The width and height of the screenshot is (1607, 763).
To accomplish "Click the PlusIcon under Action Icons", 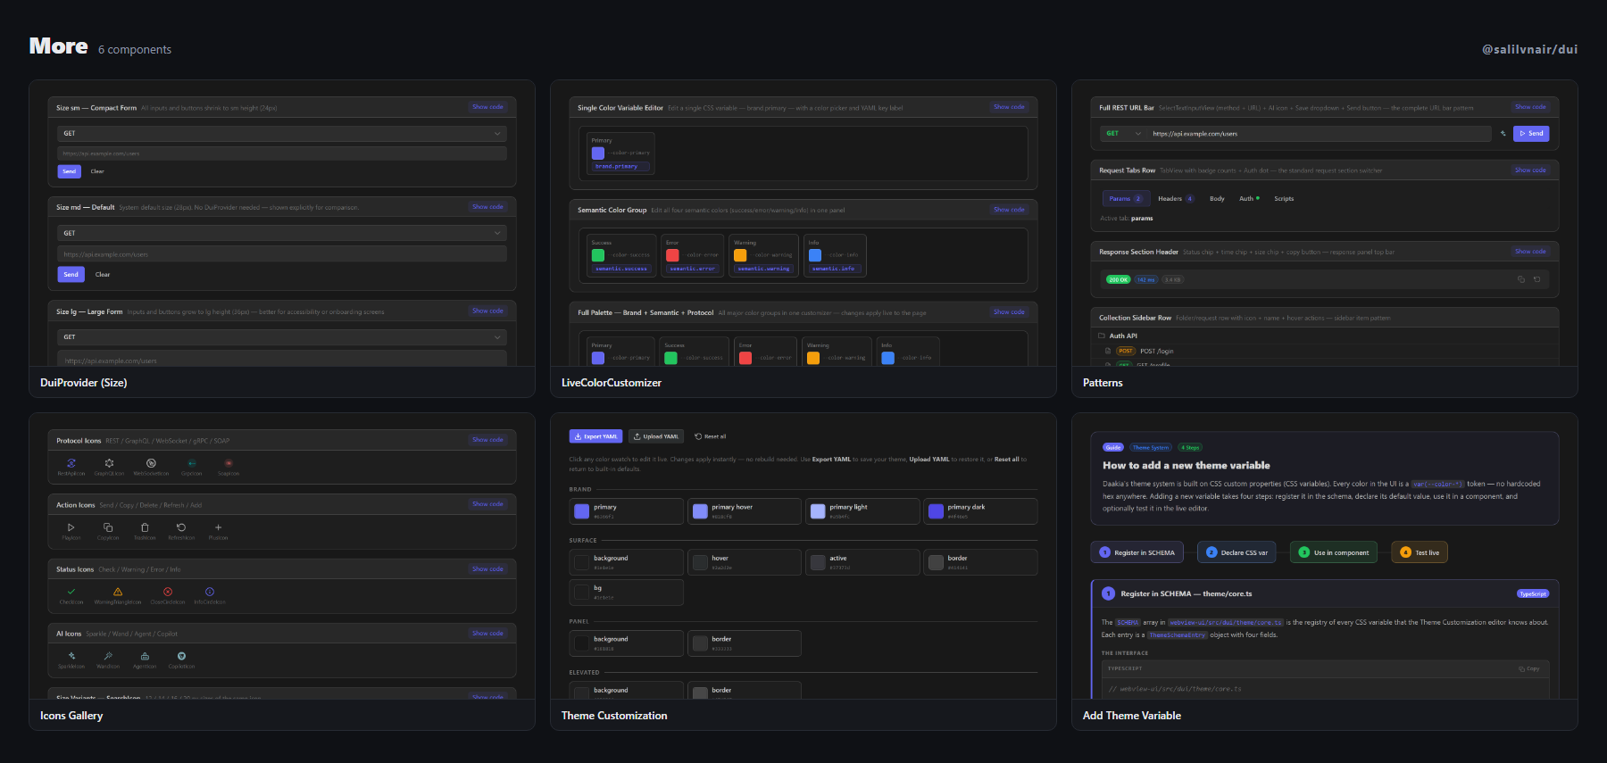I will tap(218, 527).
